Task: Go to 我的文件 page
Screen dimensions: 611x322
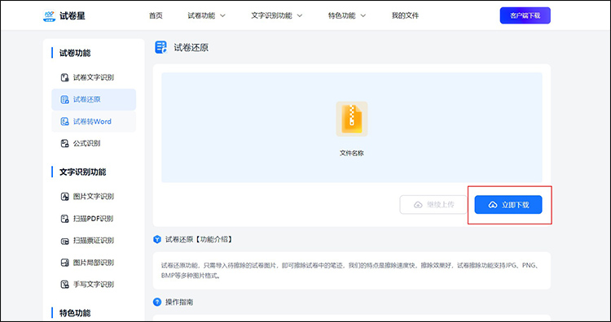Action: pyautogui.click(x=405, y=16)
